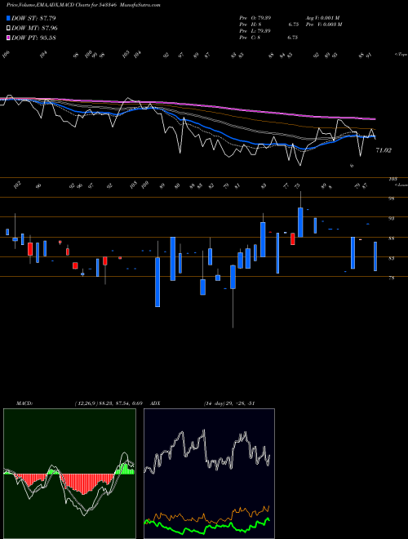Select the 'DOW PT: 95.38' legend text
The height and width of the screenshot is (539, 408).
(x=33, y=38)
